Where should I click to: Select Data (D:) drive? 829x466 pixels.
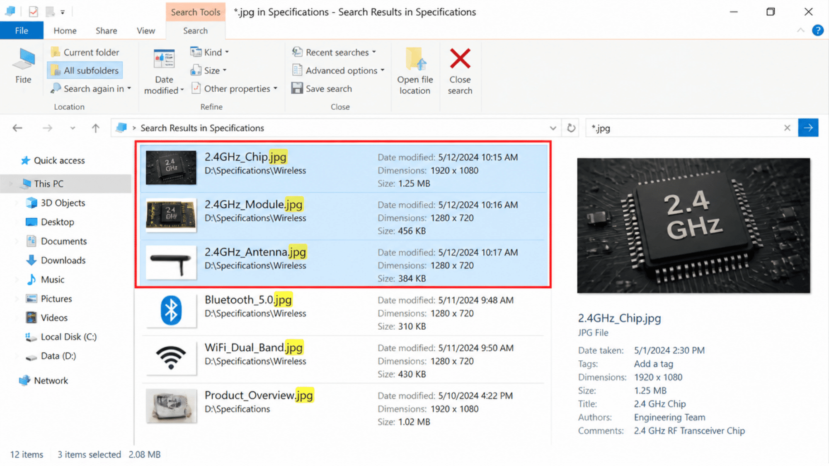tap(51, 356)
